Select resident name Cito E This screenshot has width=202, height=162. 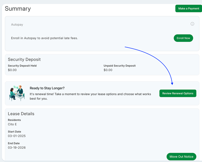(12, 124)
